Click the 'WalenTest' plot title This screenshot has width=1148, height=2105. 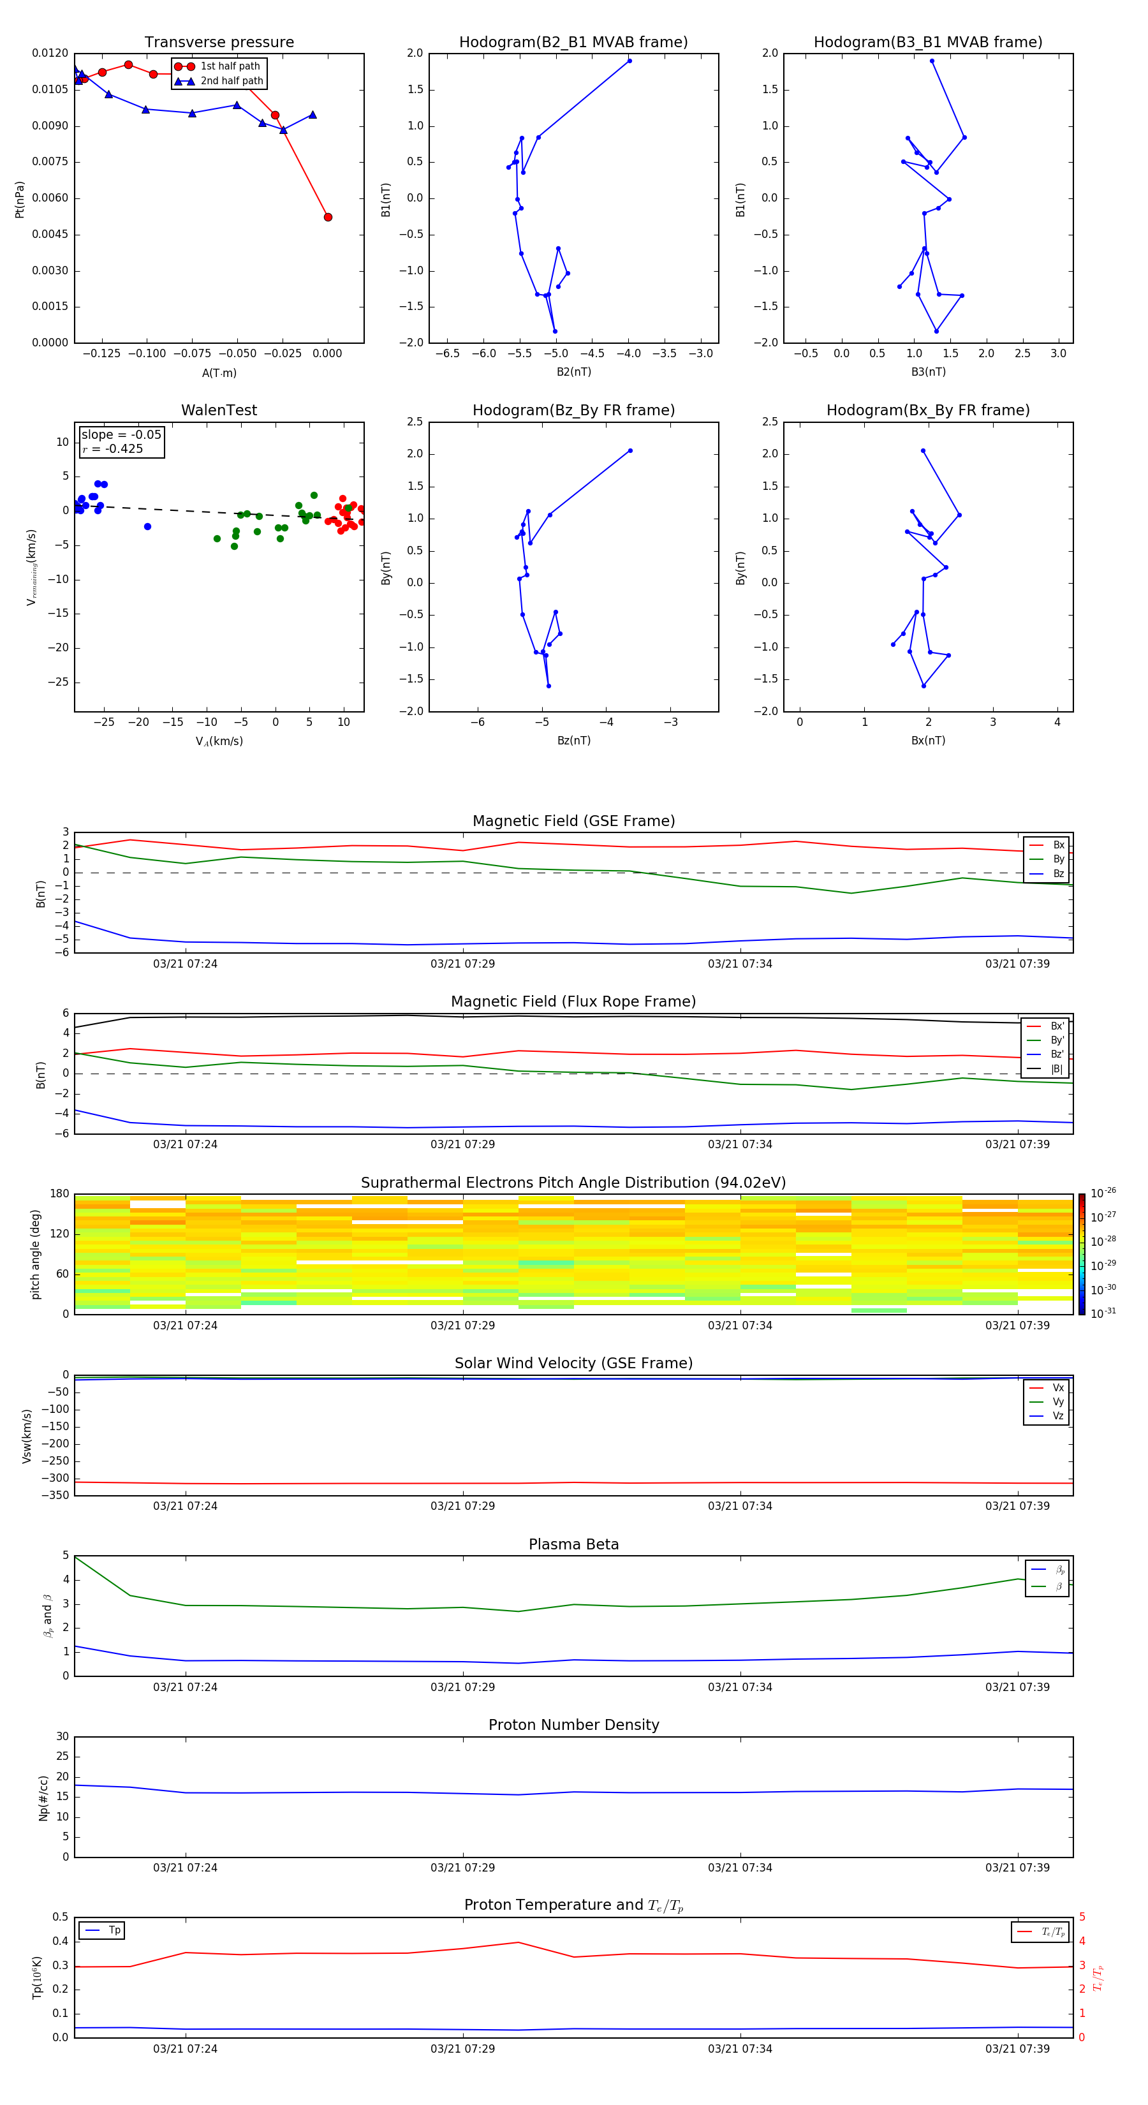tap(219, 410)
